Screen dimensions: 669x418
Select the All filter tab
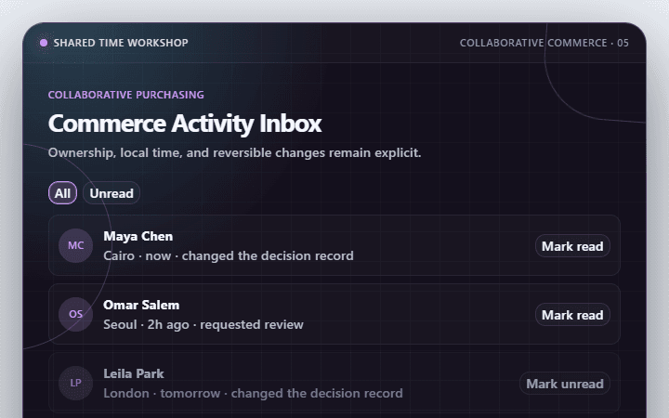63,193
